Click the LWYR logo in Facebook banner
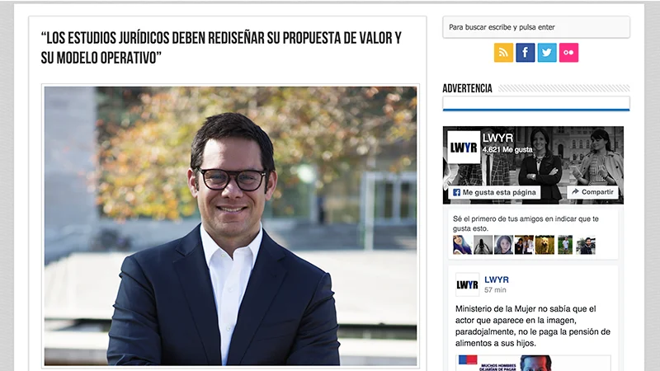 [464, 148]
